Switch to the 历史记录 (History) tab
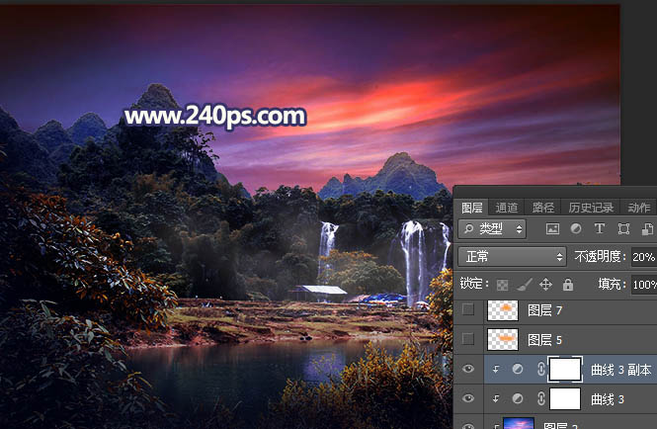This screenshot has width=657, height=429. coord(591,208)
